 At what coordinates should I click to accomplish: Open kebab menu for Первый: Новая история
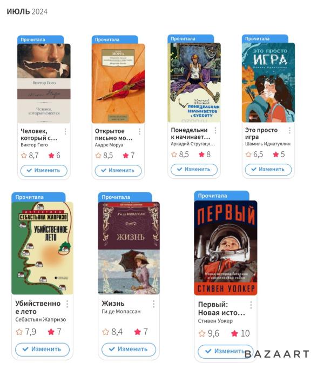tap(251, 305)
